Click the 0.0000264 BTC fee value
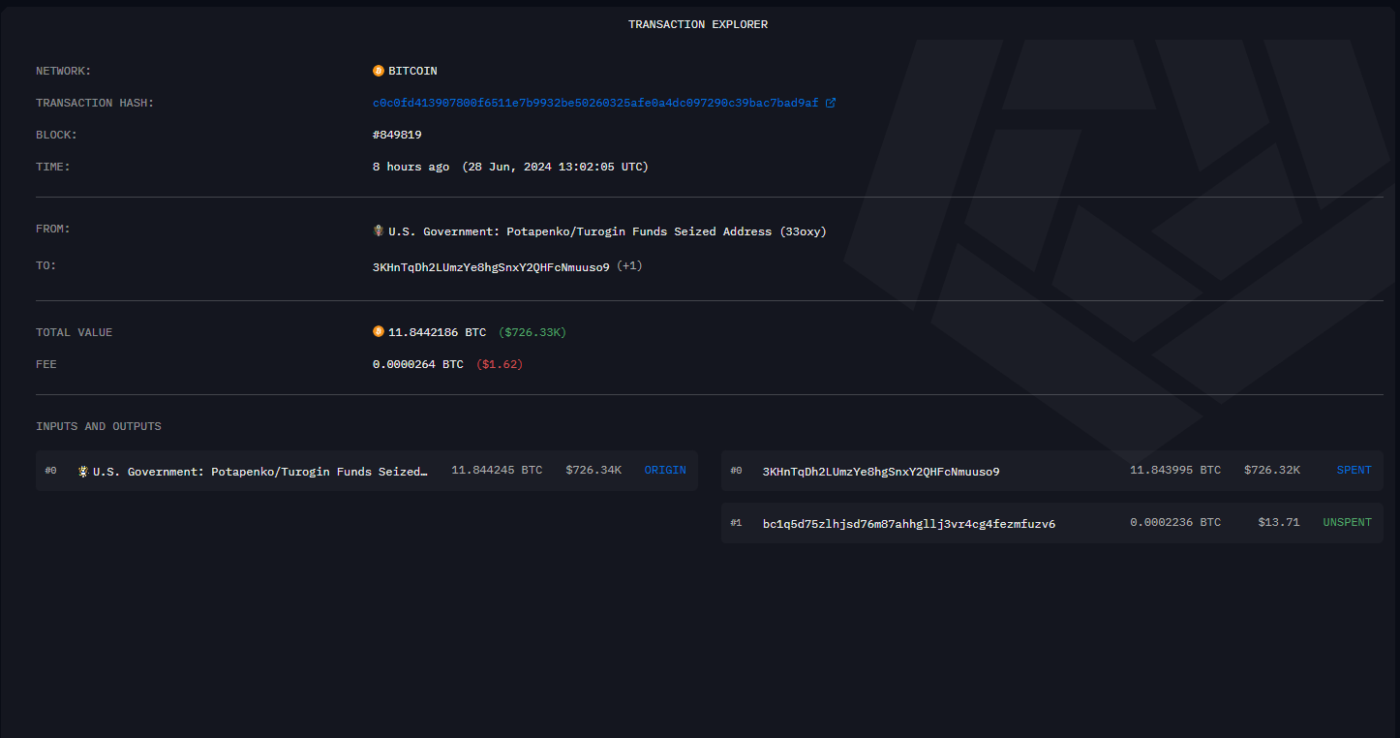The height and width of the screenshot is (738, 1400). [x=417, y=364]
